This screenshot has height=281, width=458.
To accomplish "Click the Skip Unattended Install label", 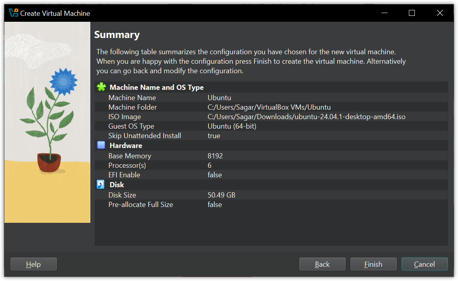I will coord(145,136).
